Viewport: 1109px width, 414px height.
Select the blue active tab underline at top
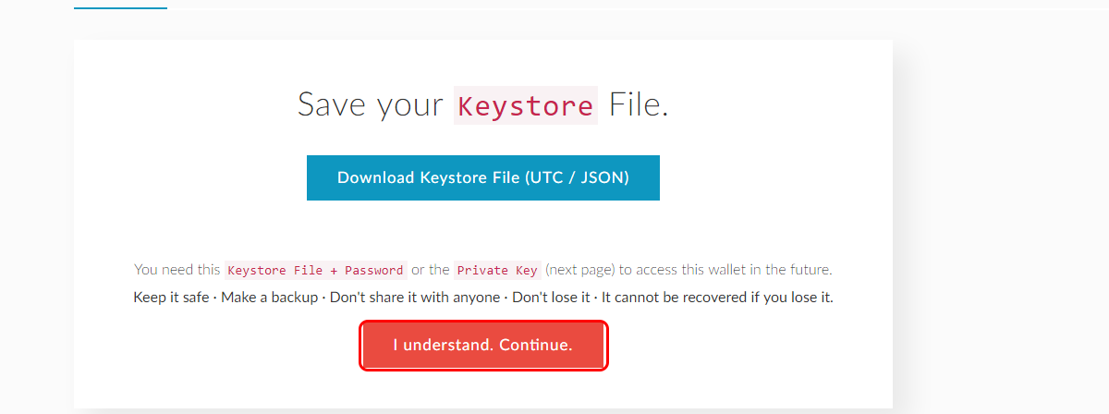point(121,8)
